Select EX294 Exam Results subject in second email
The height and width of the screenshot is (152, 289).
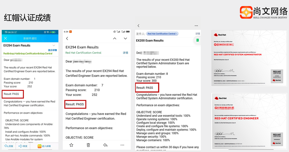pyautogui.click(x=82, y=47)
